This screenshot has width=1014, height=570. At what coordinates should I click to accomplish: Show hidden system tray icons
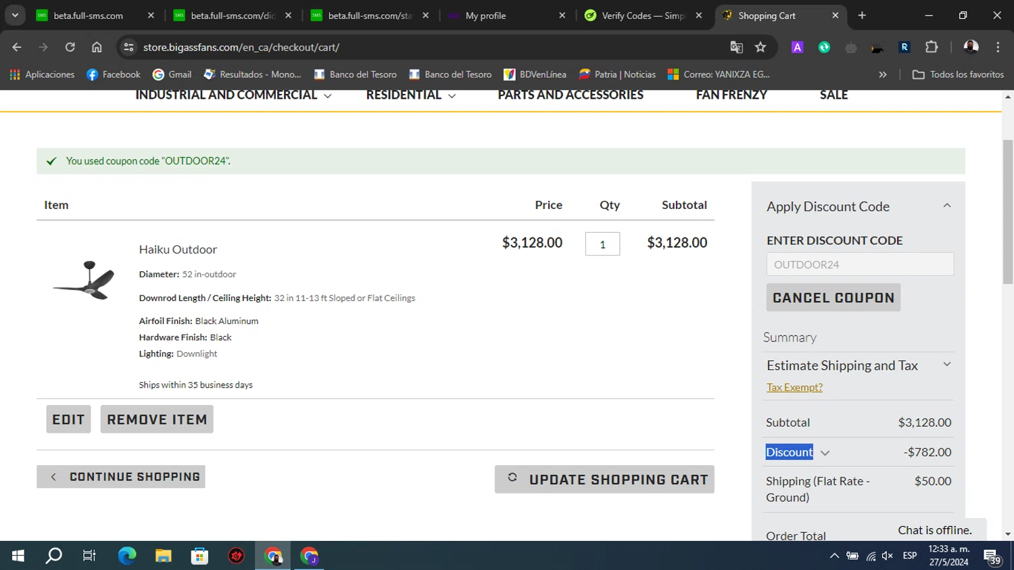click(834, 556)
